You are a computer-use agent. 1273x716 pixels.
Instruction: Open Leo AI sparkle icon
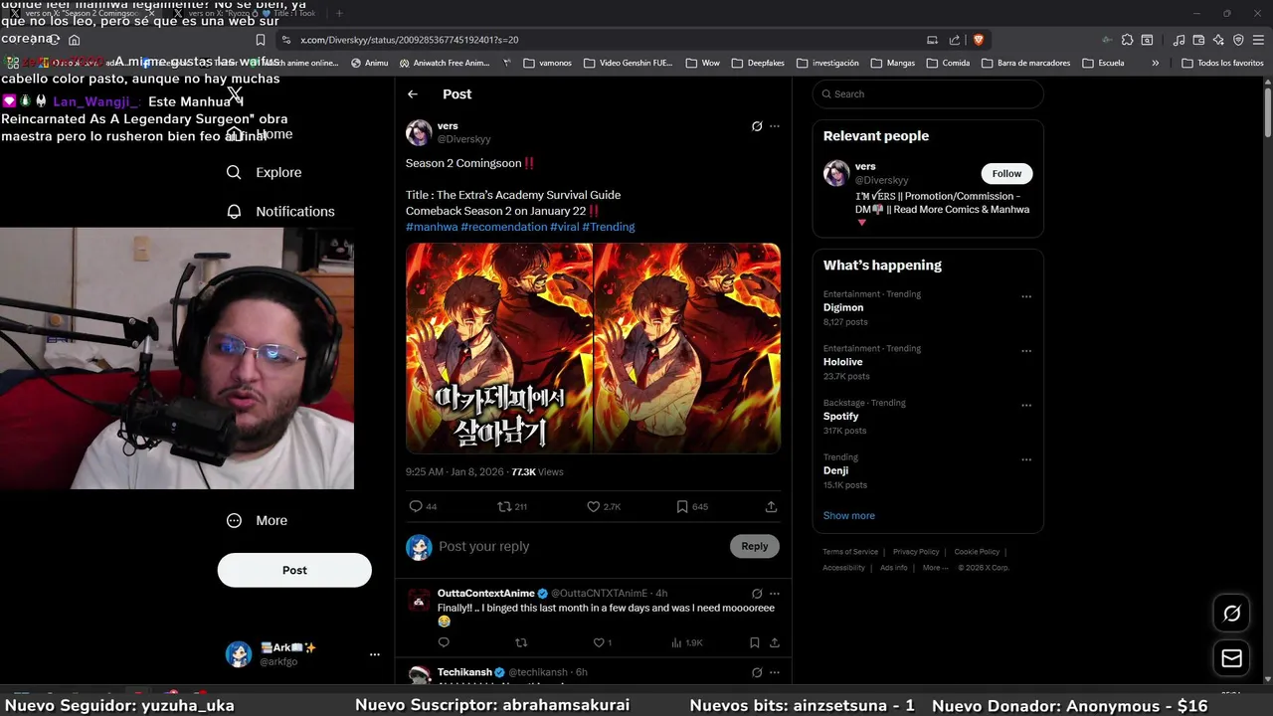(x=1218, y=40)
